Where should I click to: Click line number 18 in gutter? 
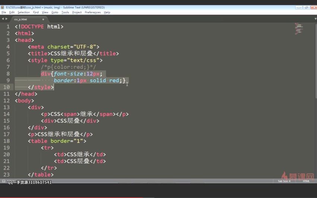[x=6, y=141]
